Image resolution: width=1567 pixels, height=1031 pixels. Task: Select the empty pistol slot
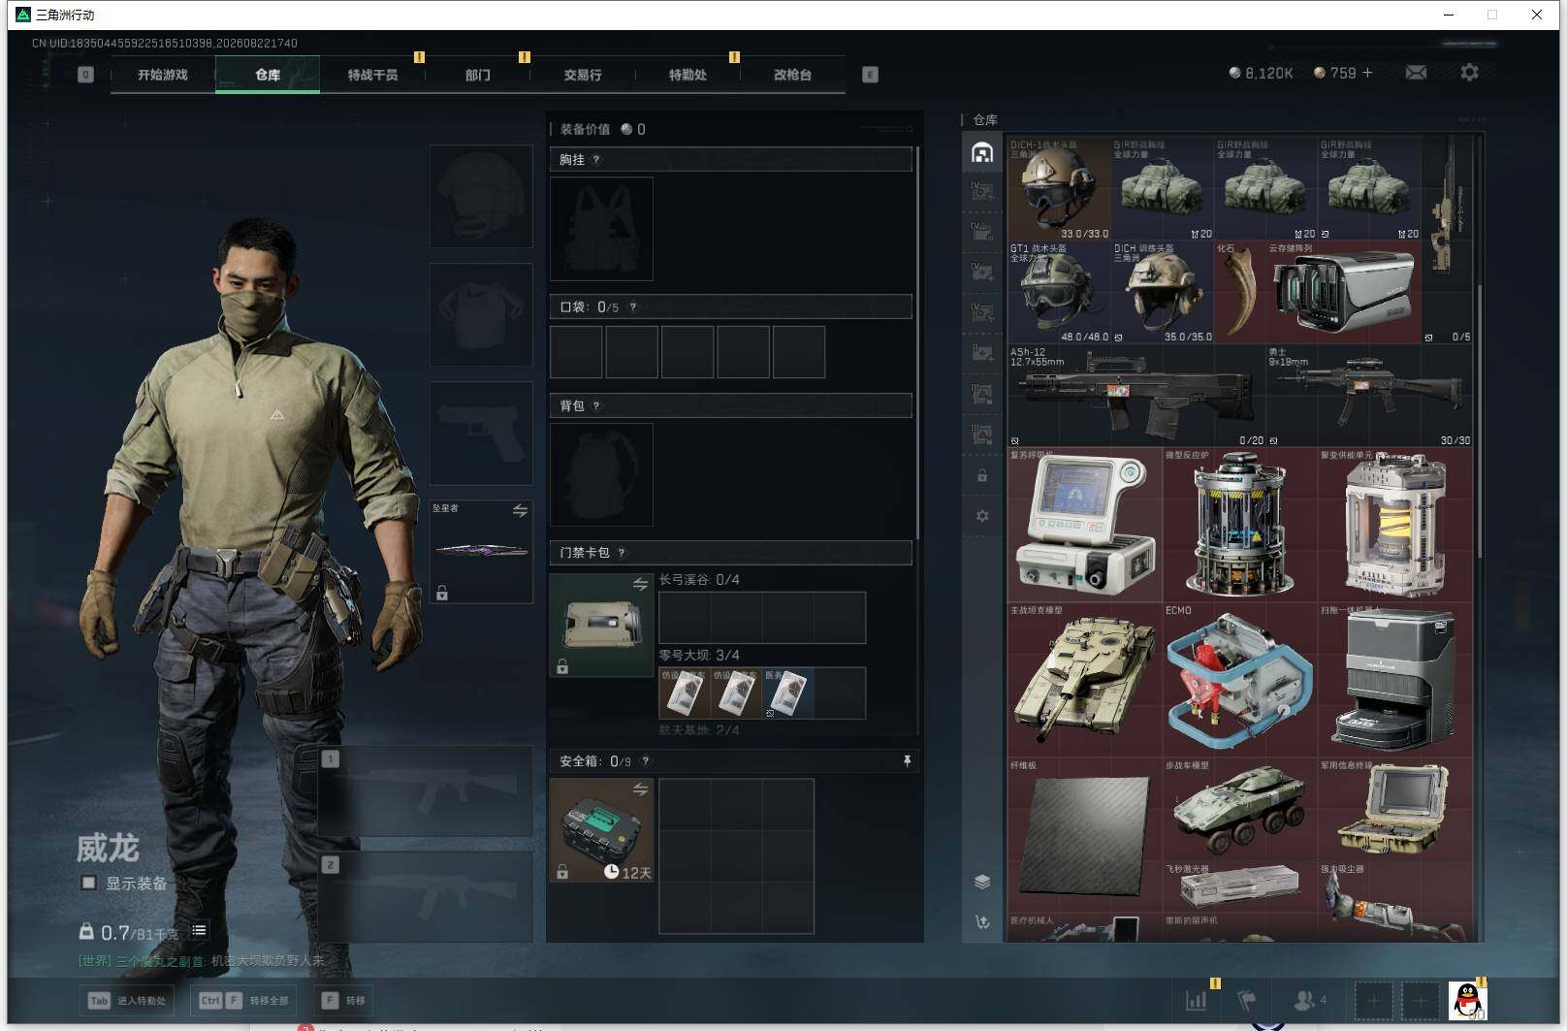click(481, 433)
